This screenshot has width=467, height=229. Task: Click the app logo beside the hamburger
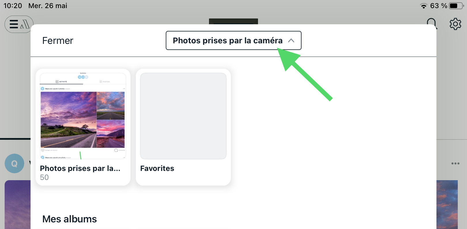click(x=25, y=25)
